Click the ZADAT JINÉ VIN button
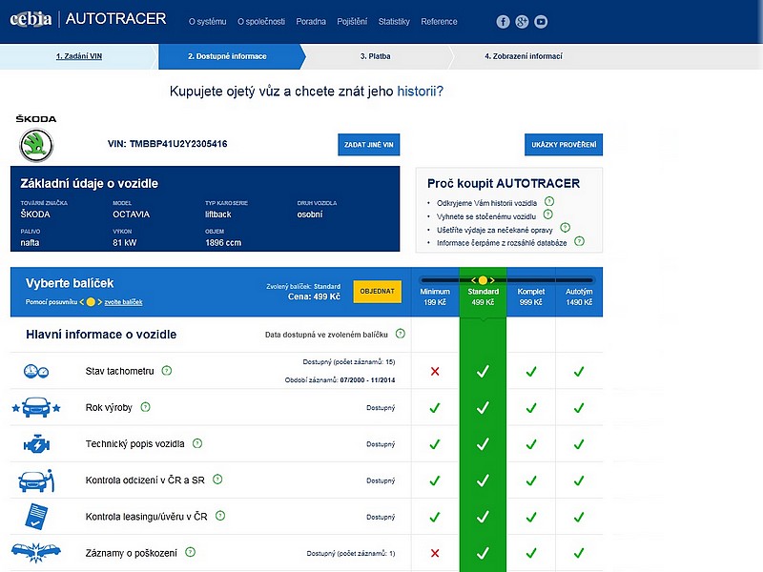The image size is (763, 572). click(x=369, y=145)
